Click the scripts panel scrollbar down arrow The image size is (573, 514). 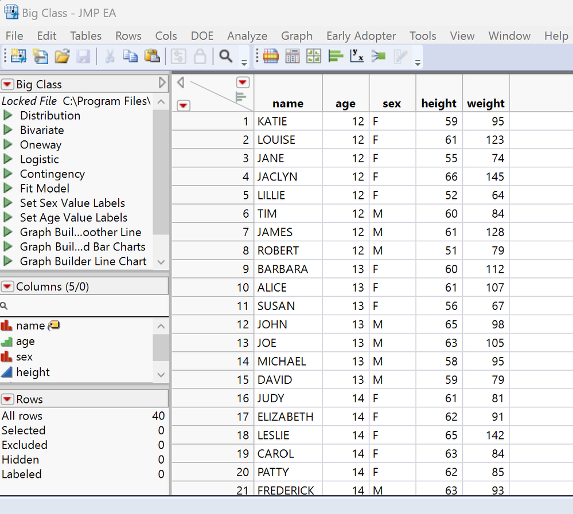161,262
